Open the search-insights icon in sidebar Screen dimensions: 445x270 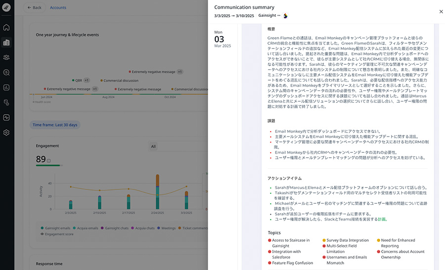pos(6,72)
